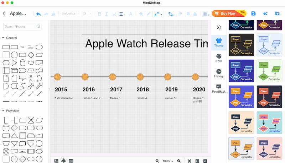Screen dimensions: 285x163
Task: Click the zoom out magnifier icon
Action: tap(179, 161)
